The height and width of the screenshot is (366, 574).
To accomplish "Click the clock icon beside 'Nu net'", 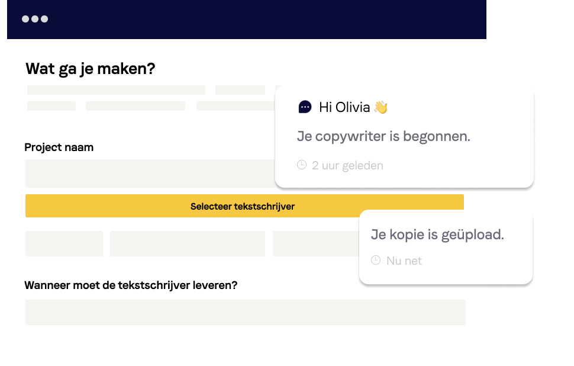I will coord(376,260).
